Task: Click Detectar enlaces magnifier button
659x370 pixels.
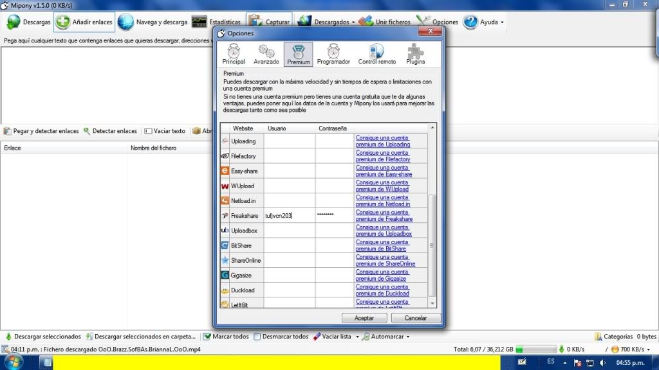Action: coord(110,131)
